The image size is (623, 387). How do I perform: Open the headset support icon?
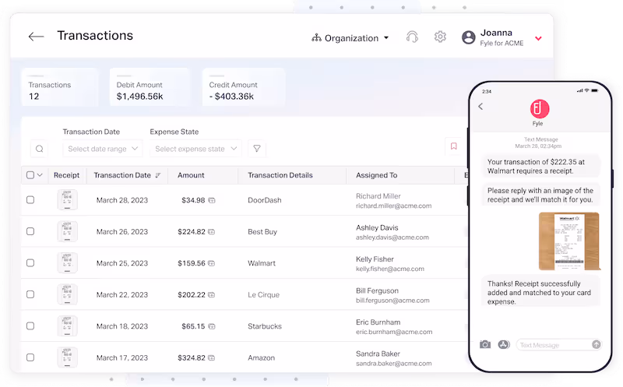pyautogui.click(x=412, y=37)
